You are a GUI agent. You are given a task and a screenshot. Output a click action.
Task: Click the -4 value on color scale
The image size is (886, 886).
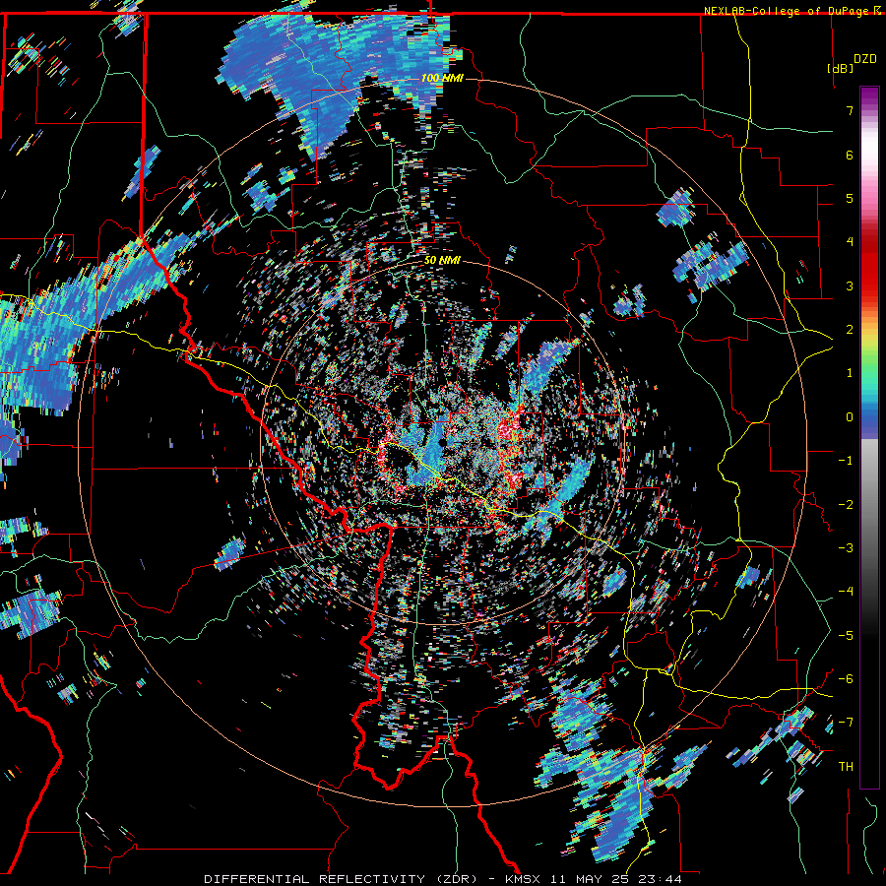846,592
